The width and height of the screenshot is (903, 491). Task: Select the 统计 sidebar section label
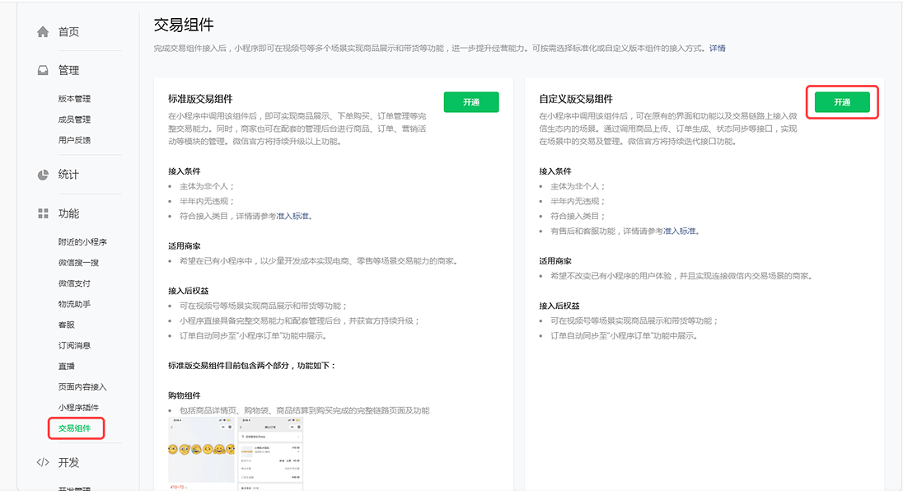tap(68, 175)
